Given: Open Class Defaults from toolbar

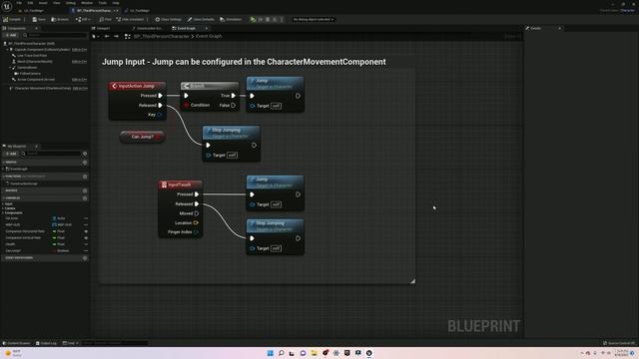Looking at the screenshot, I should coord(201,19).
